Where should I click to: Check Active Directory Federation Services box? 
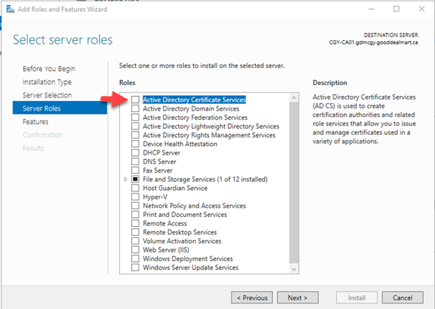135,118
